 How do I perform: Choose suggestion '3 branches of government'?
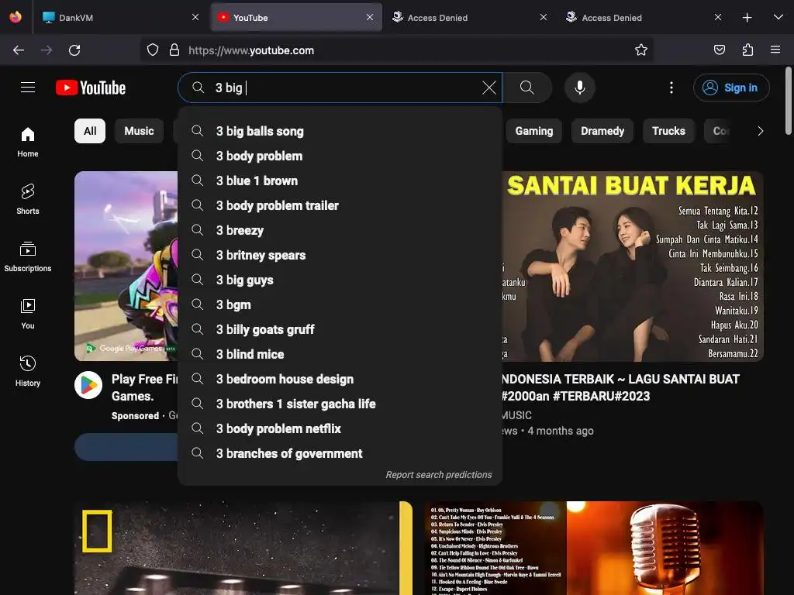pyautogui.click(x=340, y=453)
